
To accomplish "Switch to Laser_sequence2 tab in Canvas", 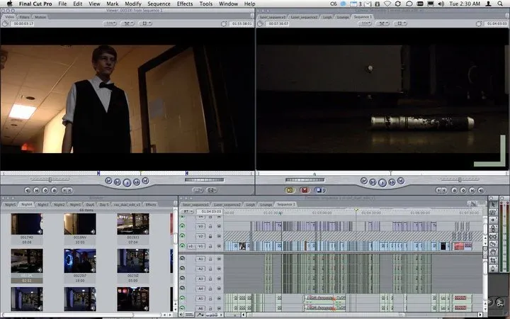I will click(304, 17).
